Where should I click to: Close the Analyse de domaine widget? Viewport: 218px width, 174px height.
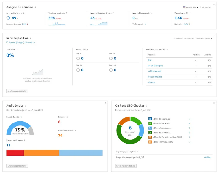[214, 4]
